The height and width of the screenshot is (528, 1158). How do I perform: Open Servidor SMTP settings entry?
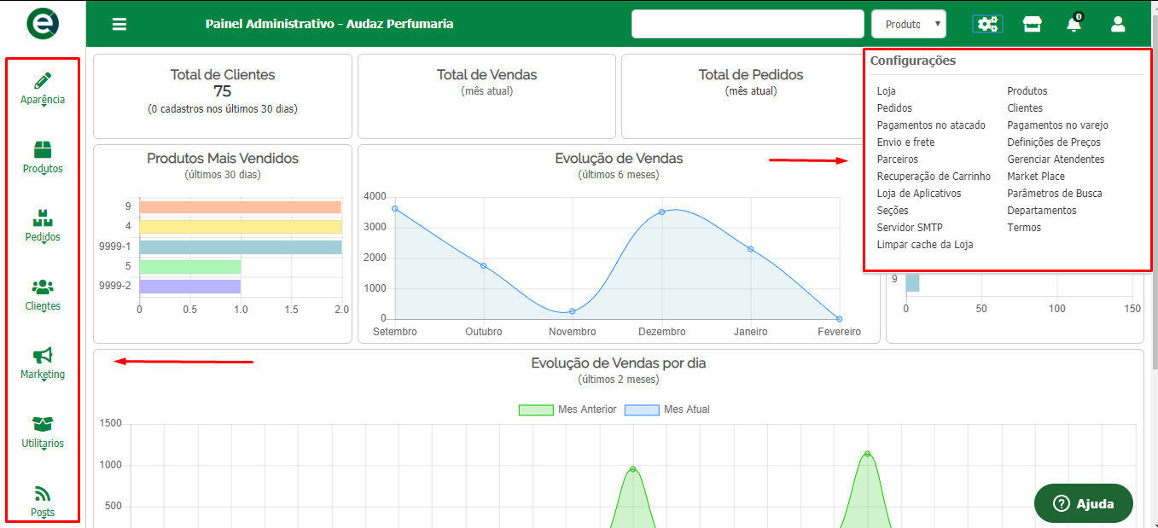coord(910,228)
